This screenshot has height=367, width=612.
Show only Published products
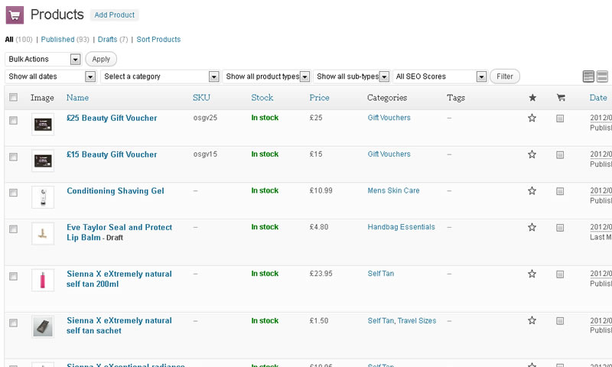pyautogui.click(x=58, y=39)
